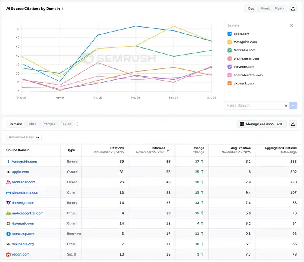Open the wikipedia.org domain link

point(23,244)
